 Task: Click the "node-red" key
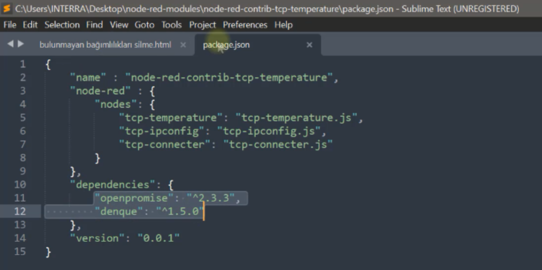click(101, 91)
